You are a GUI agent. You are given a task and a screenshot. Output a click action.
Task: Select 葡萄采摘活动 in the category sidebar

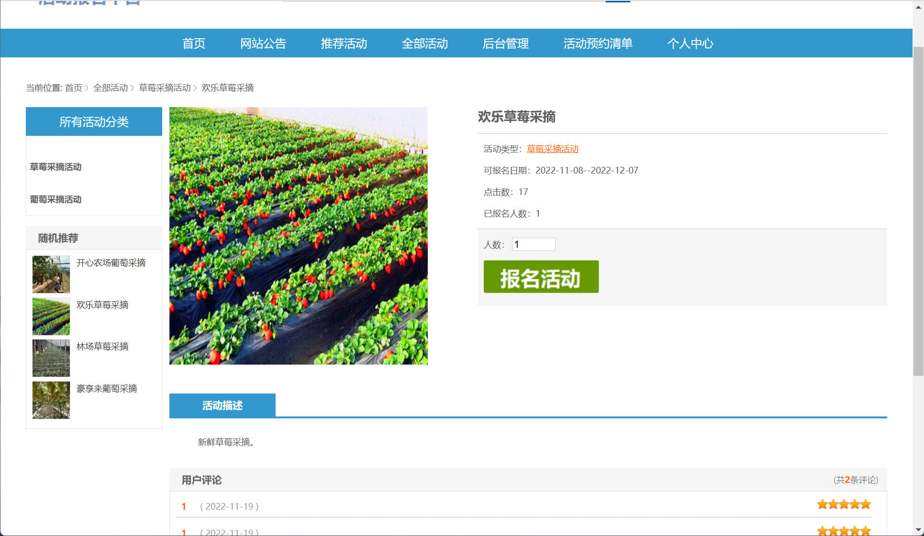tap(55, 199)
